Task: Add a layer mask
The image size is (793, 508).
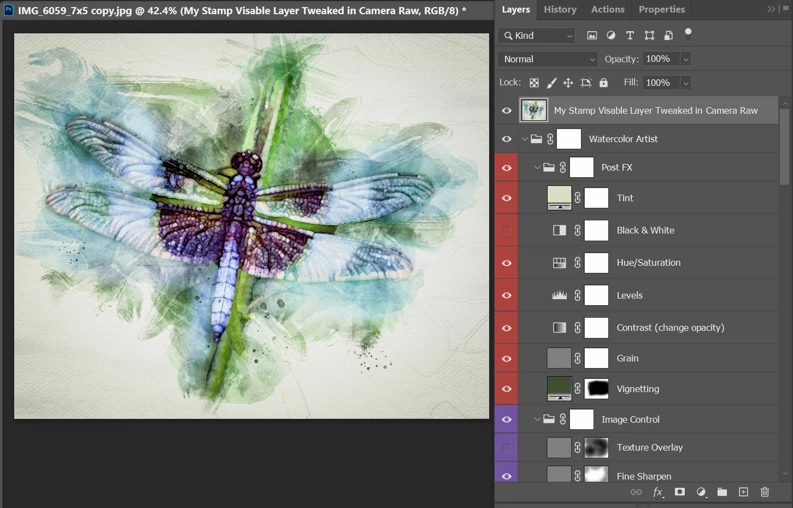Action: click(680, 492)
